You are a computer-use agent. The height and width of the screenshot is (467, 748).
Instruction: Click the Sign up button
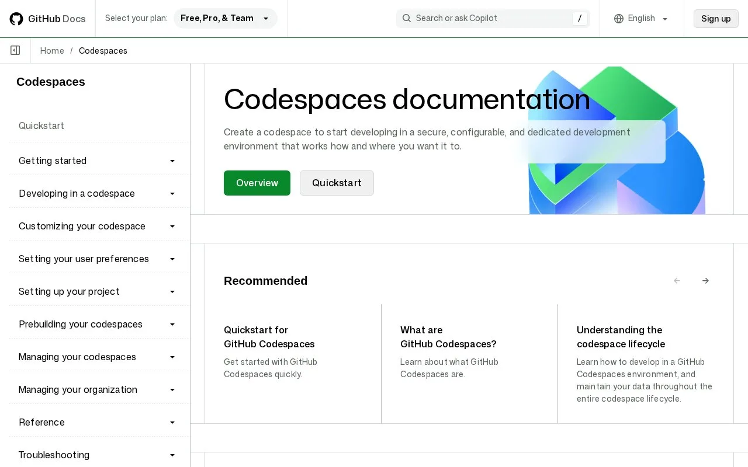pos(716,19)
